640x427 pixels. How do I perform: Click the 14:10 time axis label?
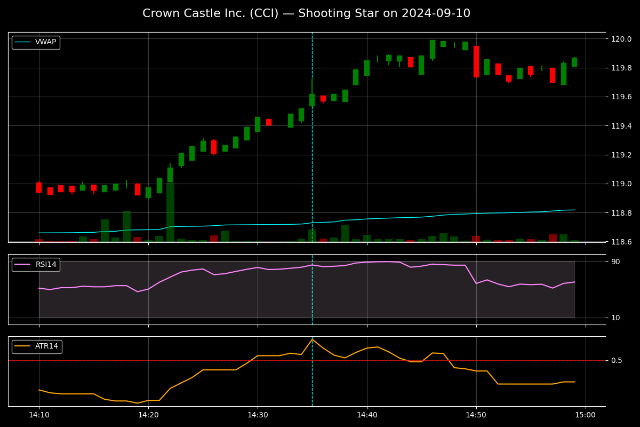(x=39, y=415)
